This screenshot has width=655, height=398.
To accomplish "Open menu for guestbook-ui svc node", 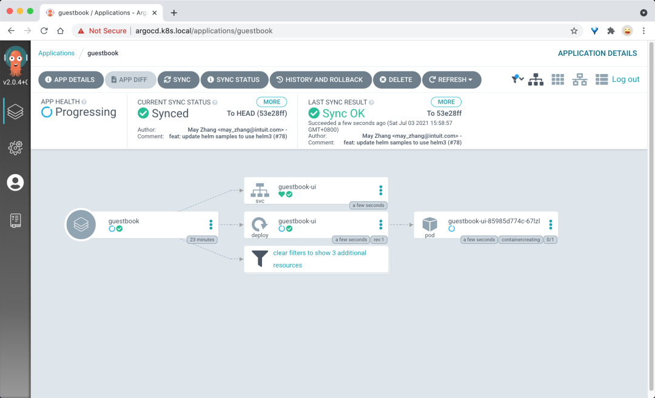I will (x=380, y=191).
